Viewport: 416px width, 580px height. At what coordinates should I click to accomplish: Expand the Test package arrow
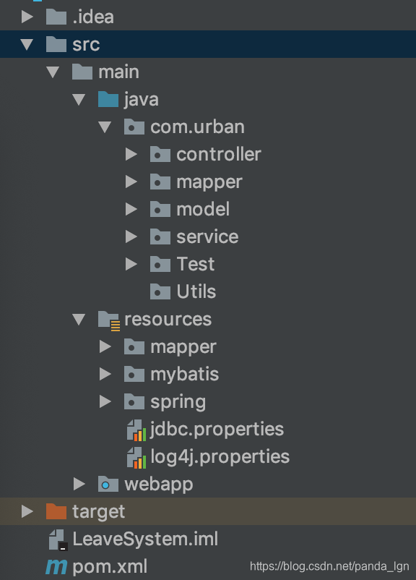[131, 264]
